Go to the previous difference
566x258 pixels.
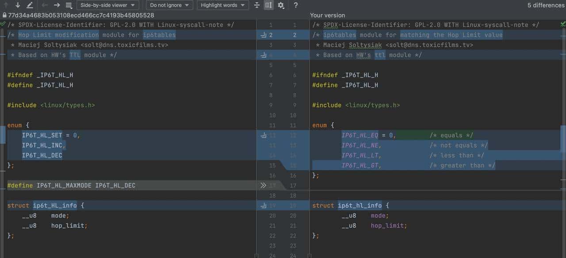tap(5, 5)
